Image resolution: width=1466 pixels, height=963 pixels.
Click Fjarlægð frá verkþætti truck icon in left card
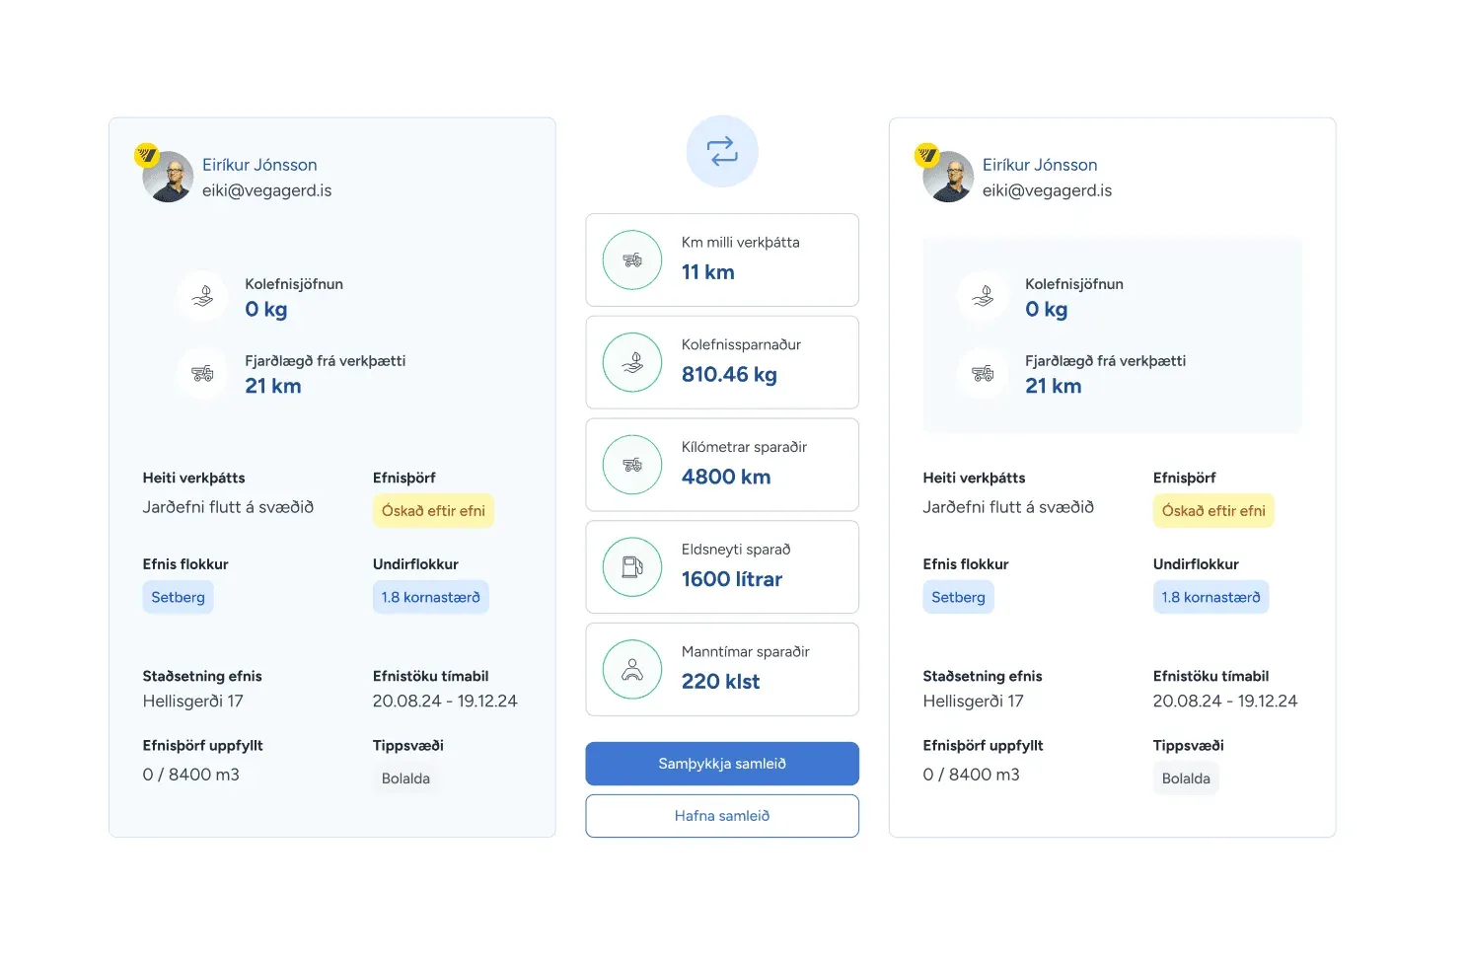[x=202, y=373]
